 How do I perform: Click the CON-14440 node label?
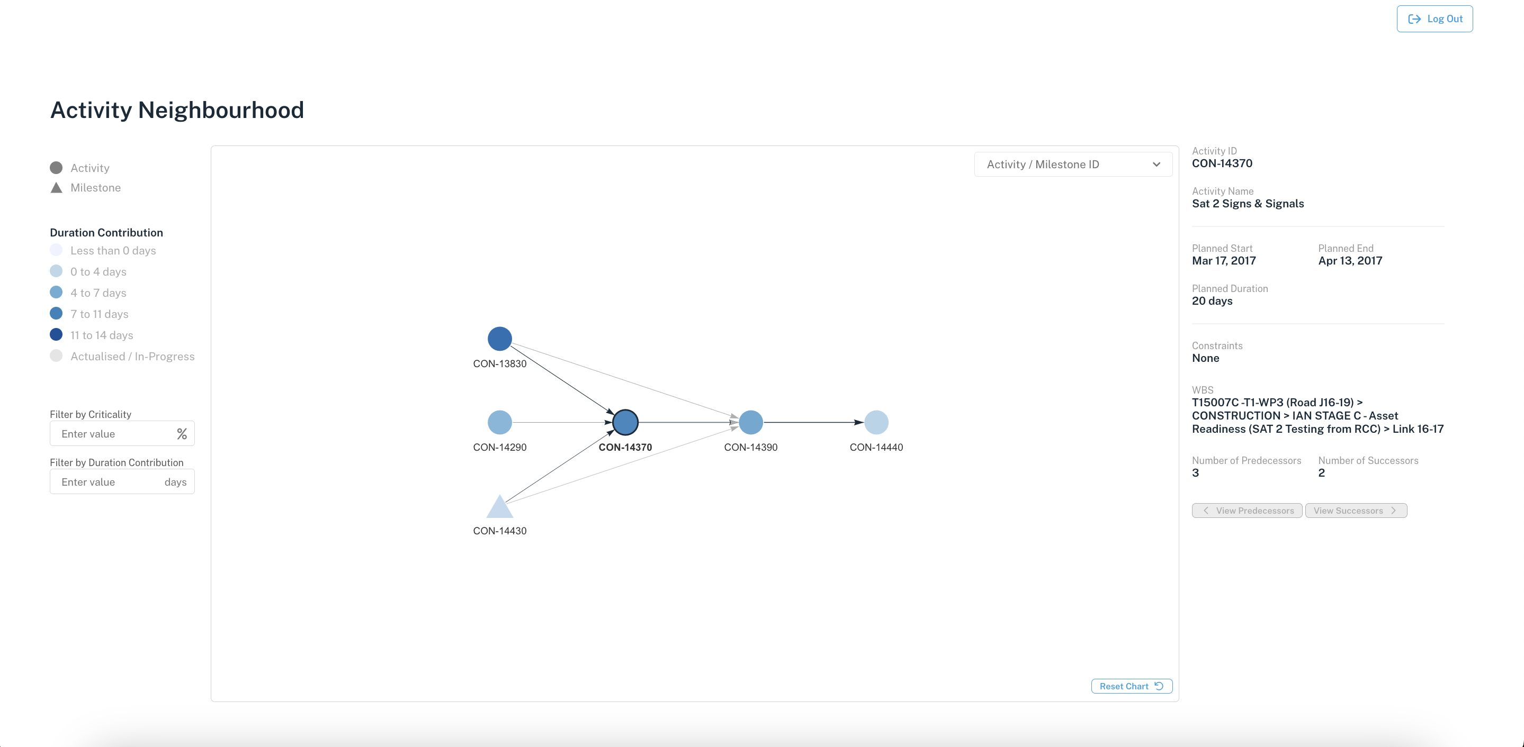pos(876,448)
